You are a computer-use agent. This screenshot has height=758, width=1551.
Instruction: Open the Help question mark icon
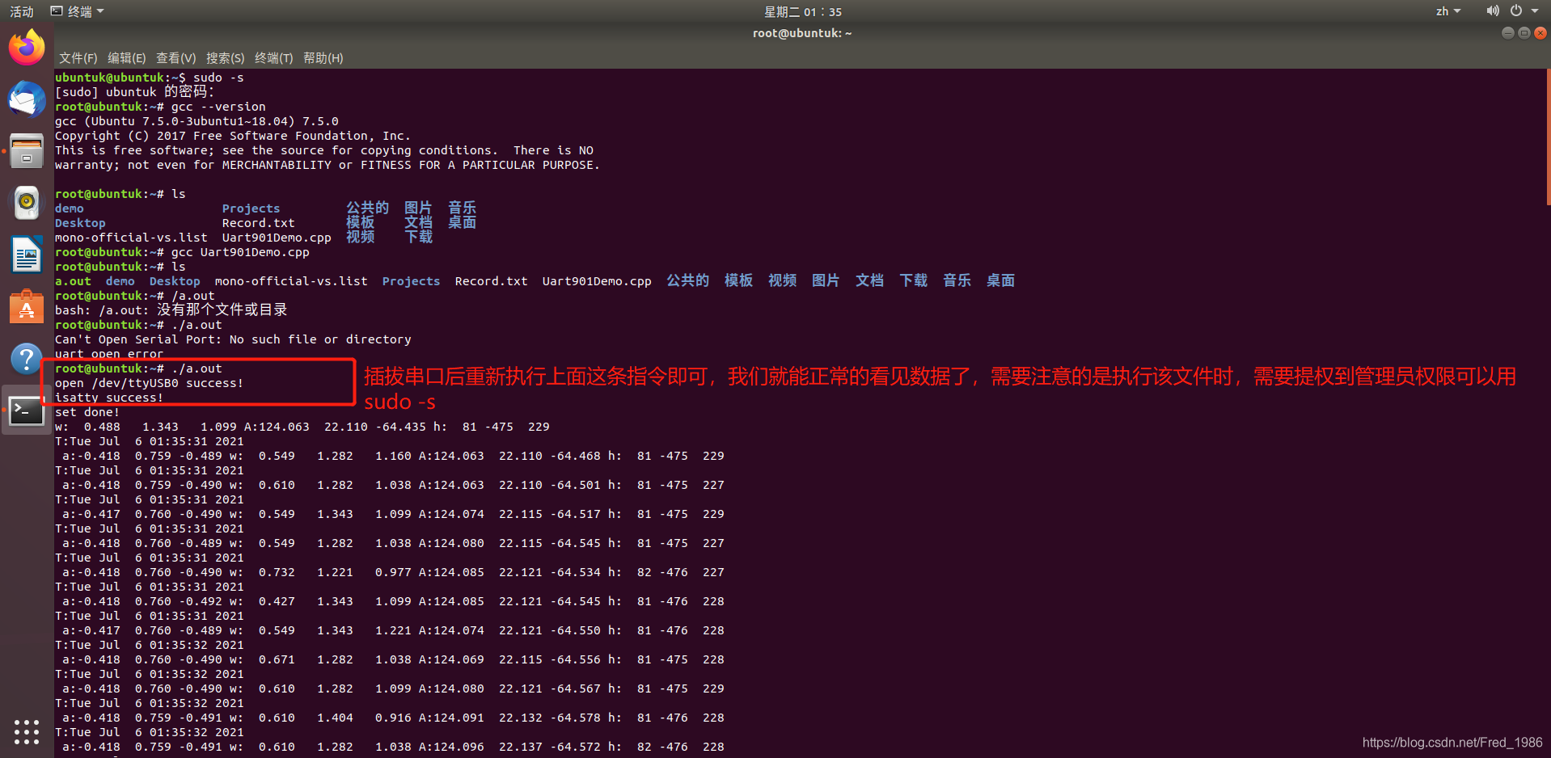tap(27, 358)
